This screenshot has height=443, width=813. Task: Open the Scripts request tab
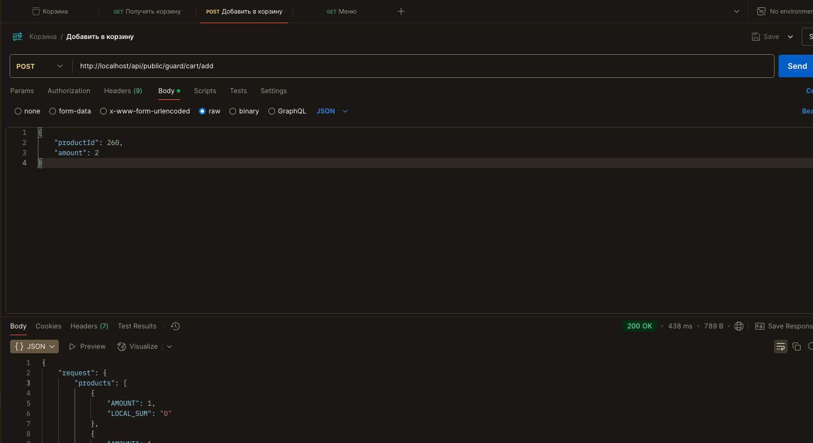[x=205, y=91]
